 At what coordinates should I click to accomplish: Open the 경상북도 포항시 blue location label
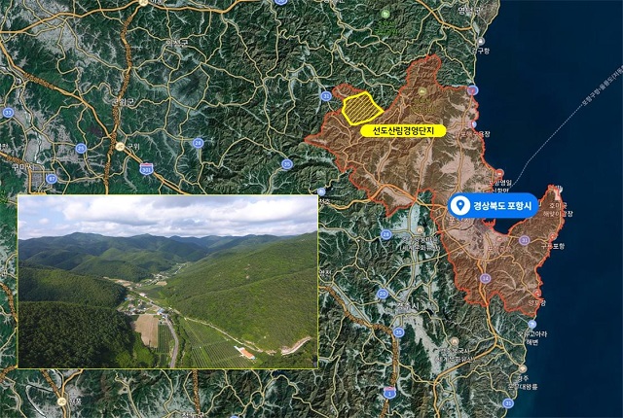point(494,205)
